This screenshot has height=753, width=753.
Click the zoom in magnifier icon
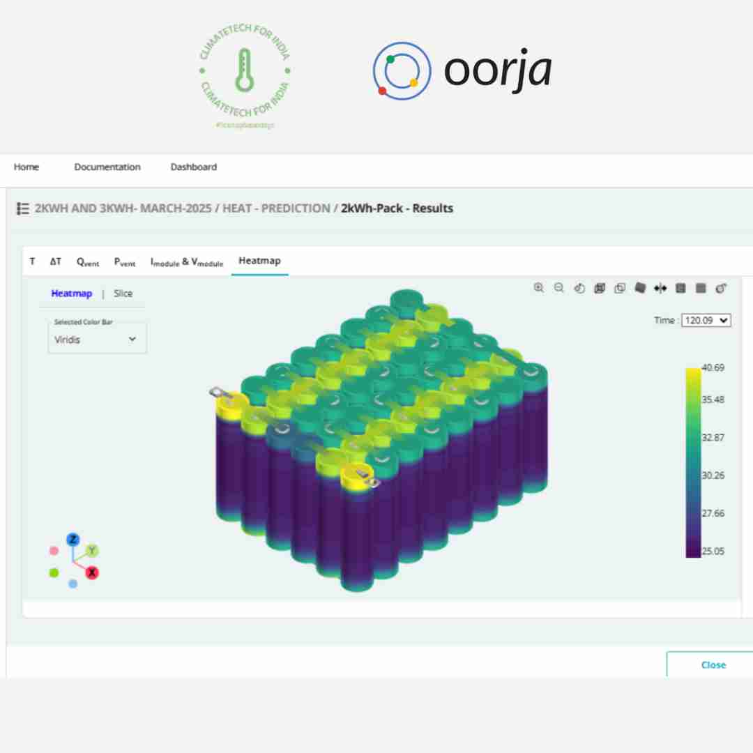coord(538,288)
